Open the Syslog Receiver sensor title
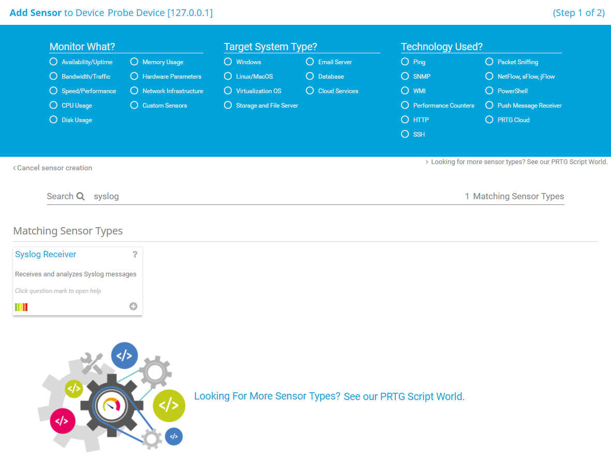The image size is (611, 458). pos(46,254)
